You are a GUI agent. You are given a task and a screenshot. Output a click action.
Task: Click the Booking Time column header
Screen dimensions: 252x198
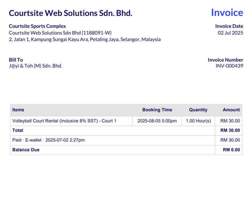point(157,110)
